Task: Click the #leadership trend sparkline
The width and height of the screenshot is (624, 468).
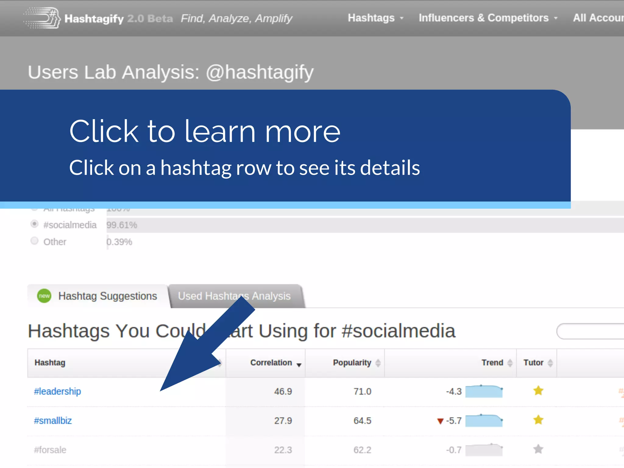Action: tap(484, 391)
